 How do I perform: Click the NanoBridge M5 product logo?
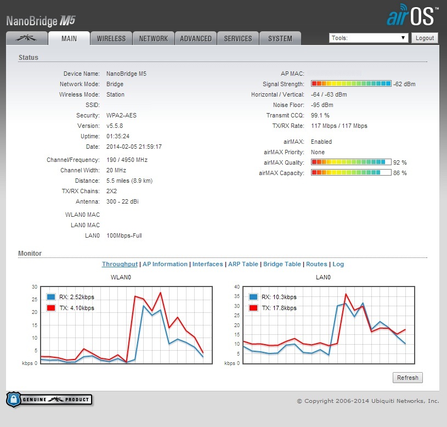click(41, 21)
